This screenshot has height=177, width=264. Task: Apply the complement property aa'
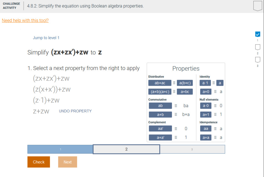pyautogui.click(x=160, y=128)
